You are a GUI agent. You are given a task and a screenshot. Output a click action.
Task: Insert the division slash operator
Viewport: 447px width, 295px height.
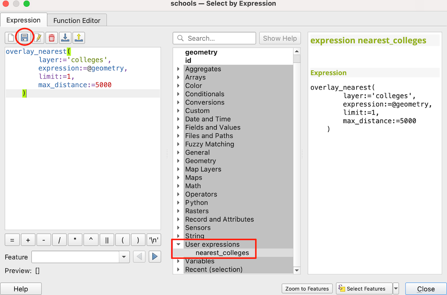point(59,240)
